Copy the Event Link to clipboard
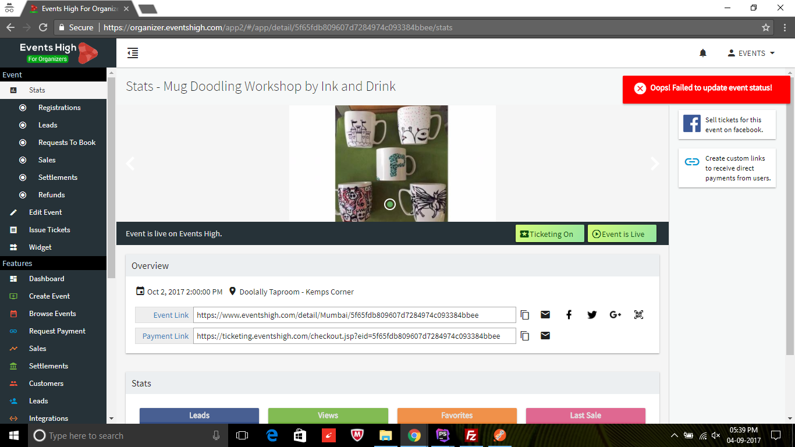Image resolution: width=795 pixels, height=447 pixels. click(x=525, y=315)
